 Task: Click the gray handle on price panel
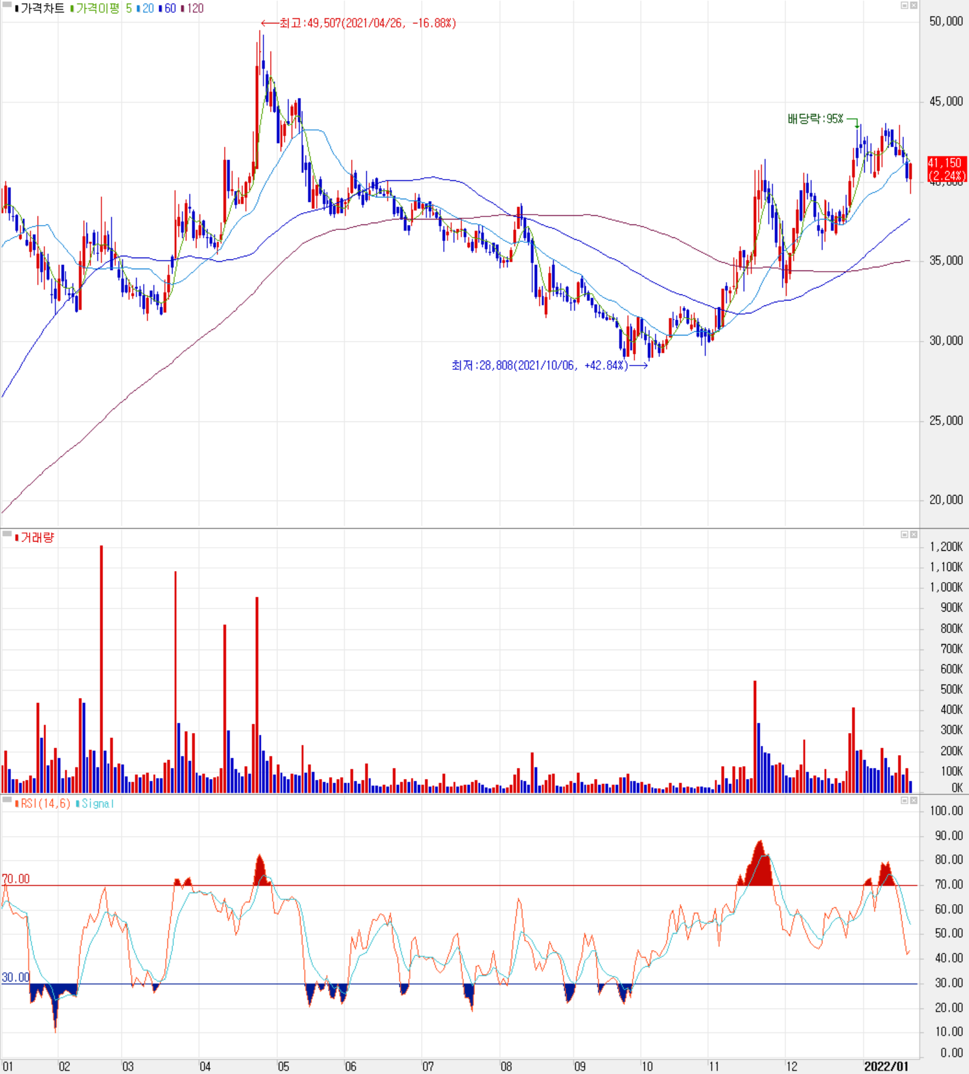7,4
